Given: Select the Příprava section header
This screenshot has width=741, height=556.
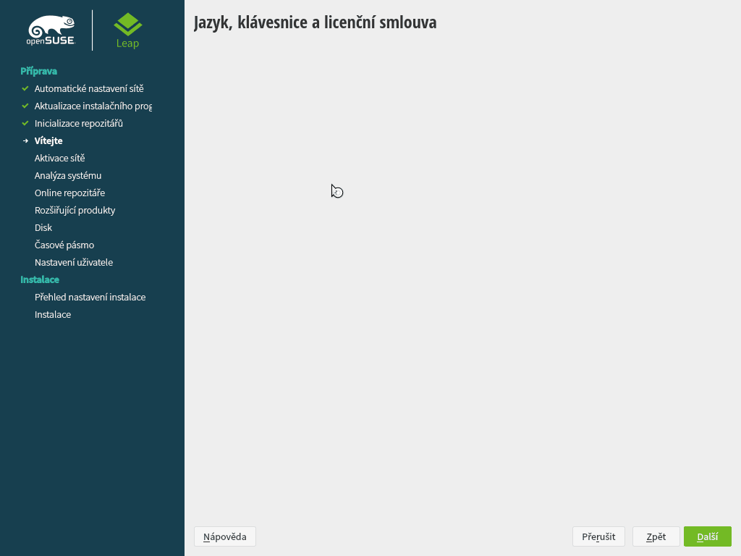Looking at the screenshot, I should (38, 71).
